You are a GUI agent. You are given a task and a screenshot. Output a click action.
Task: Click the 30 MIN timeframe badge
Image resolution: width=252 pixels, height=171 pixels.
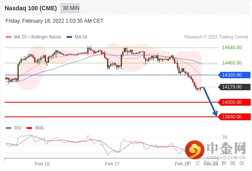tap(70, 8)
